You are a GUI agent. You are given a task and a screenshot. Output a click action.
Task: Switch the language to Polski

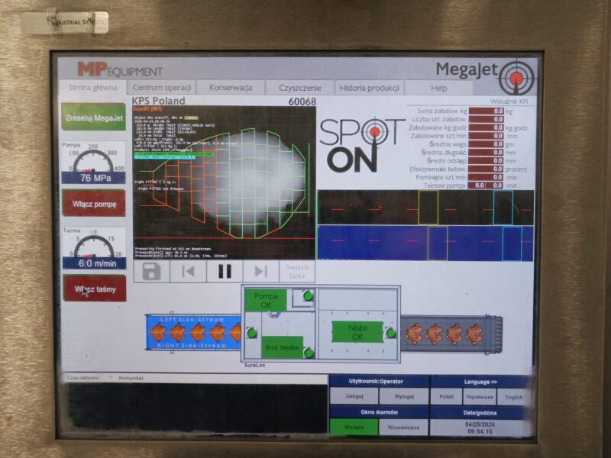447,397
